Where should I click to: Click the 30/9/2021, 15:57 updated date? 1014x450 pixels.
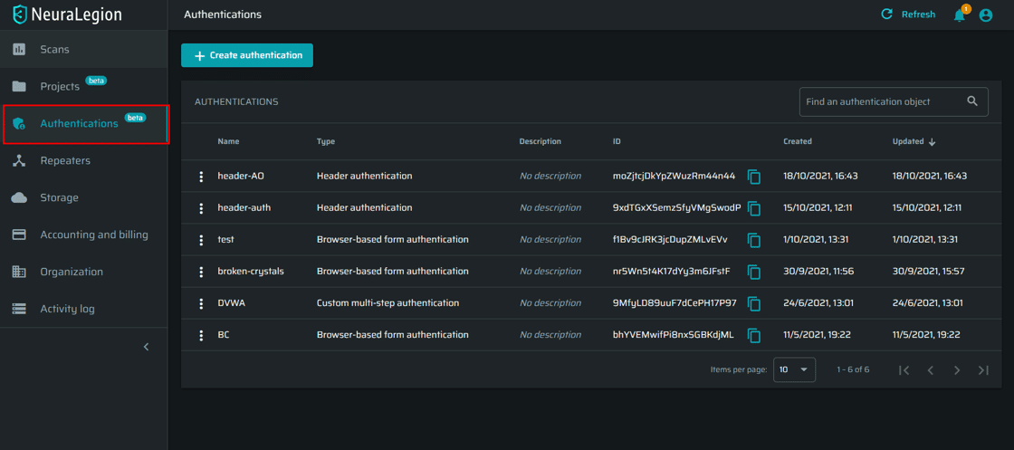[x=929, y=271]
